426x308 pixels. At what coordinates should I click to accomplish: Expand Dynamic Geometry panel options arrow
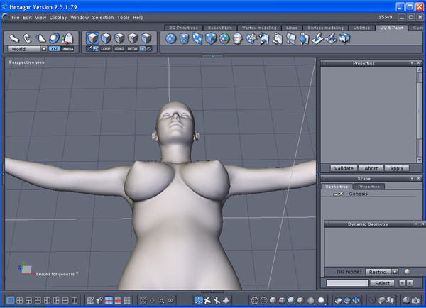pos(416,224)
